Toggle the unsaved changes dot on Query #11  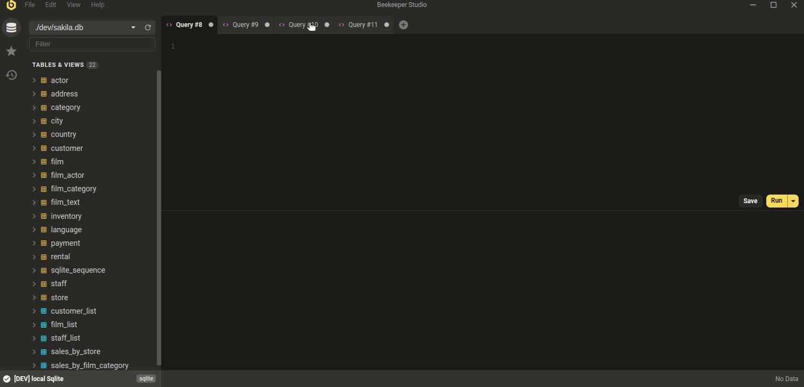(x=386, y=24)
